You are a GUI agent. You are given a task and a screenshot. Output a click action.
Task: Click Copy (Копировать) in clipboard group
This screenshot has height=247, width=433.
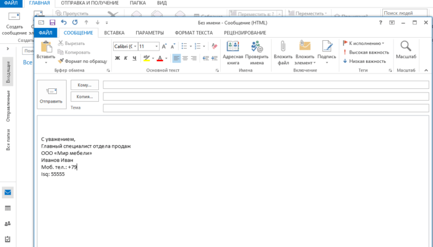pos(74,52)
